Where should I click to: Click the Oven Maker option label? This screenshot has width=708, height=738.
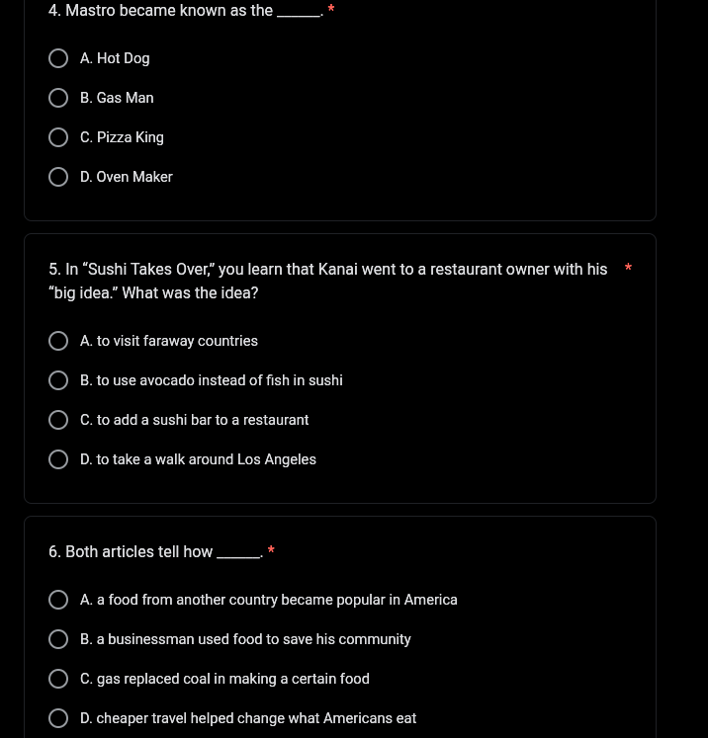coord(127,177)
